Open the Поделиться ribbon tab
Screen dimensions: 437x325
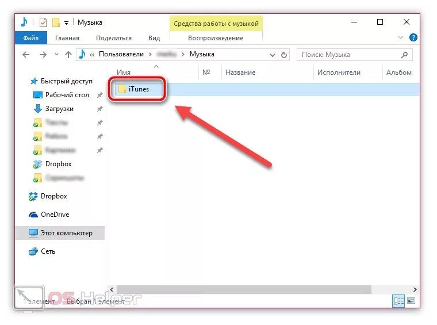pyautogui.click(x=114, y=38)
